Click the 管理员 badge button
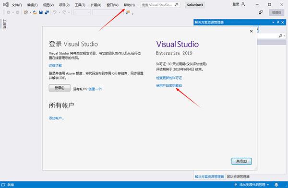The image size is (288, 188). [x=276, y=12]
